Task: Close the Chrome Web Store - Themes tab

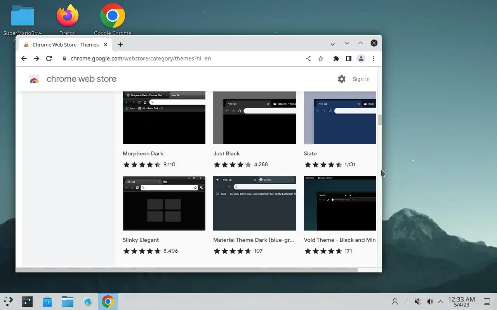Action: [x=106, y=45]
